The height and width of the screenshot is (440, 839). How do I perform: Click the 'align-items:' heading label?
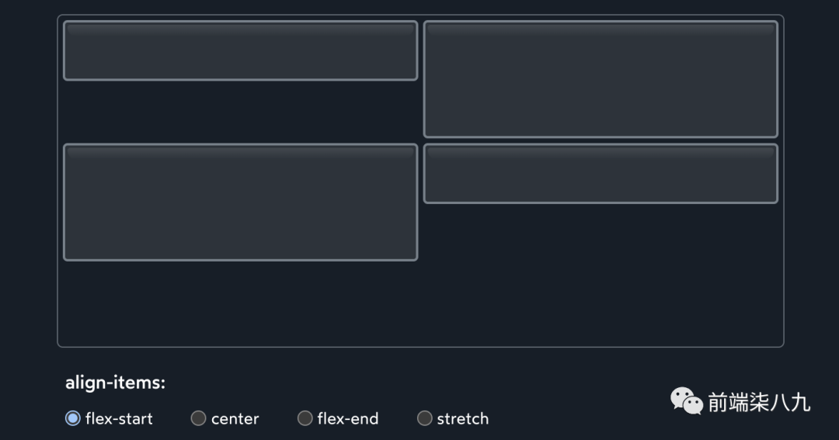click(115, 383)
